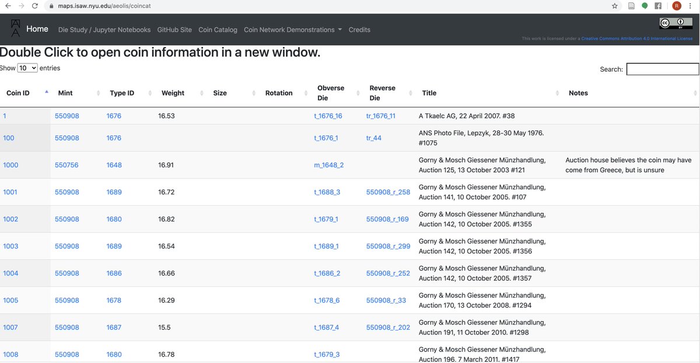Screen dimensions: 700x363
Task: Open obverse die t_1678_6 link
Action: (327, 300)
